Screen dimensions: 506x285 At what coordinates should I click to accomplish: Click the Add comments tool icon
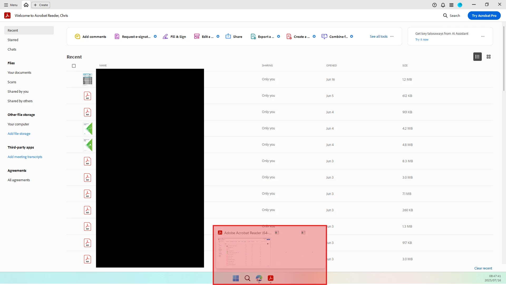[x=77, y=37]
